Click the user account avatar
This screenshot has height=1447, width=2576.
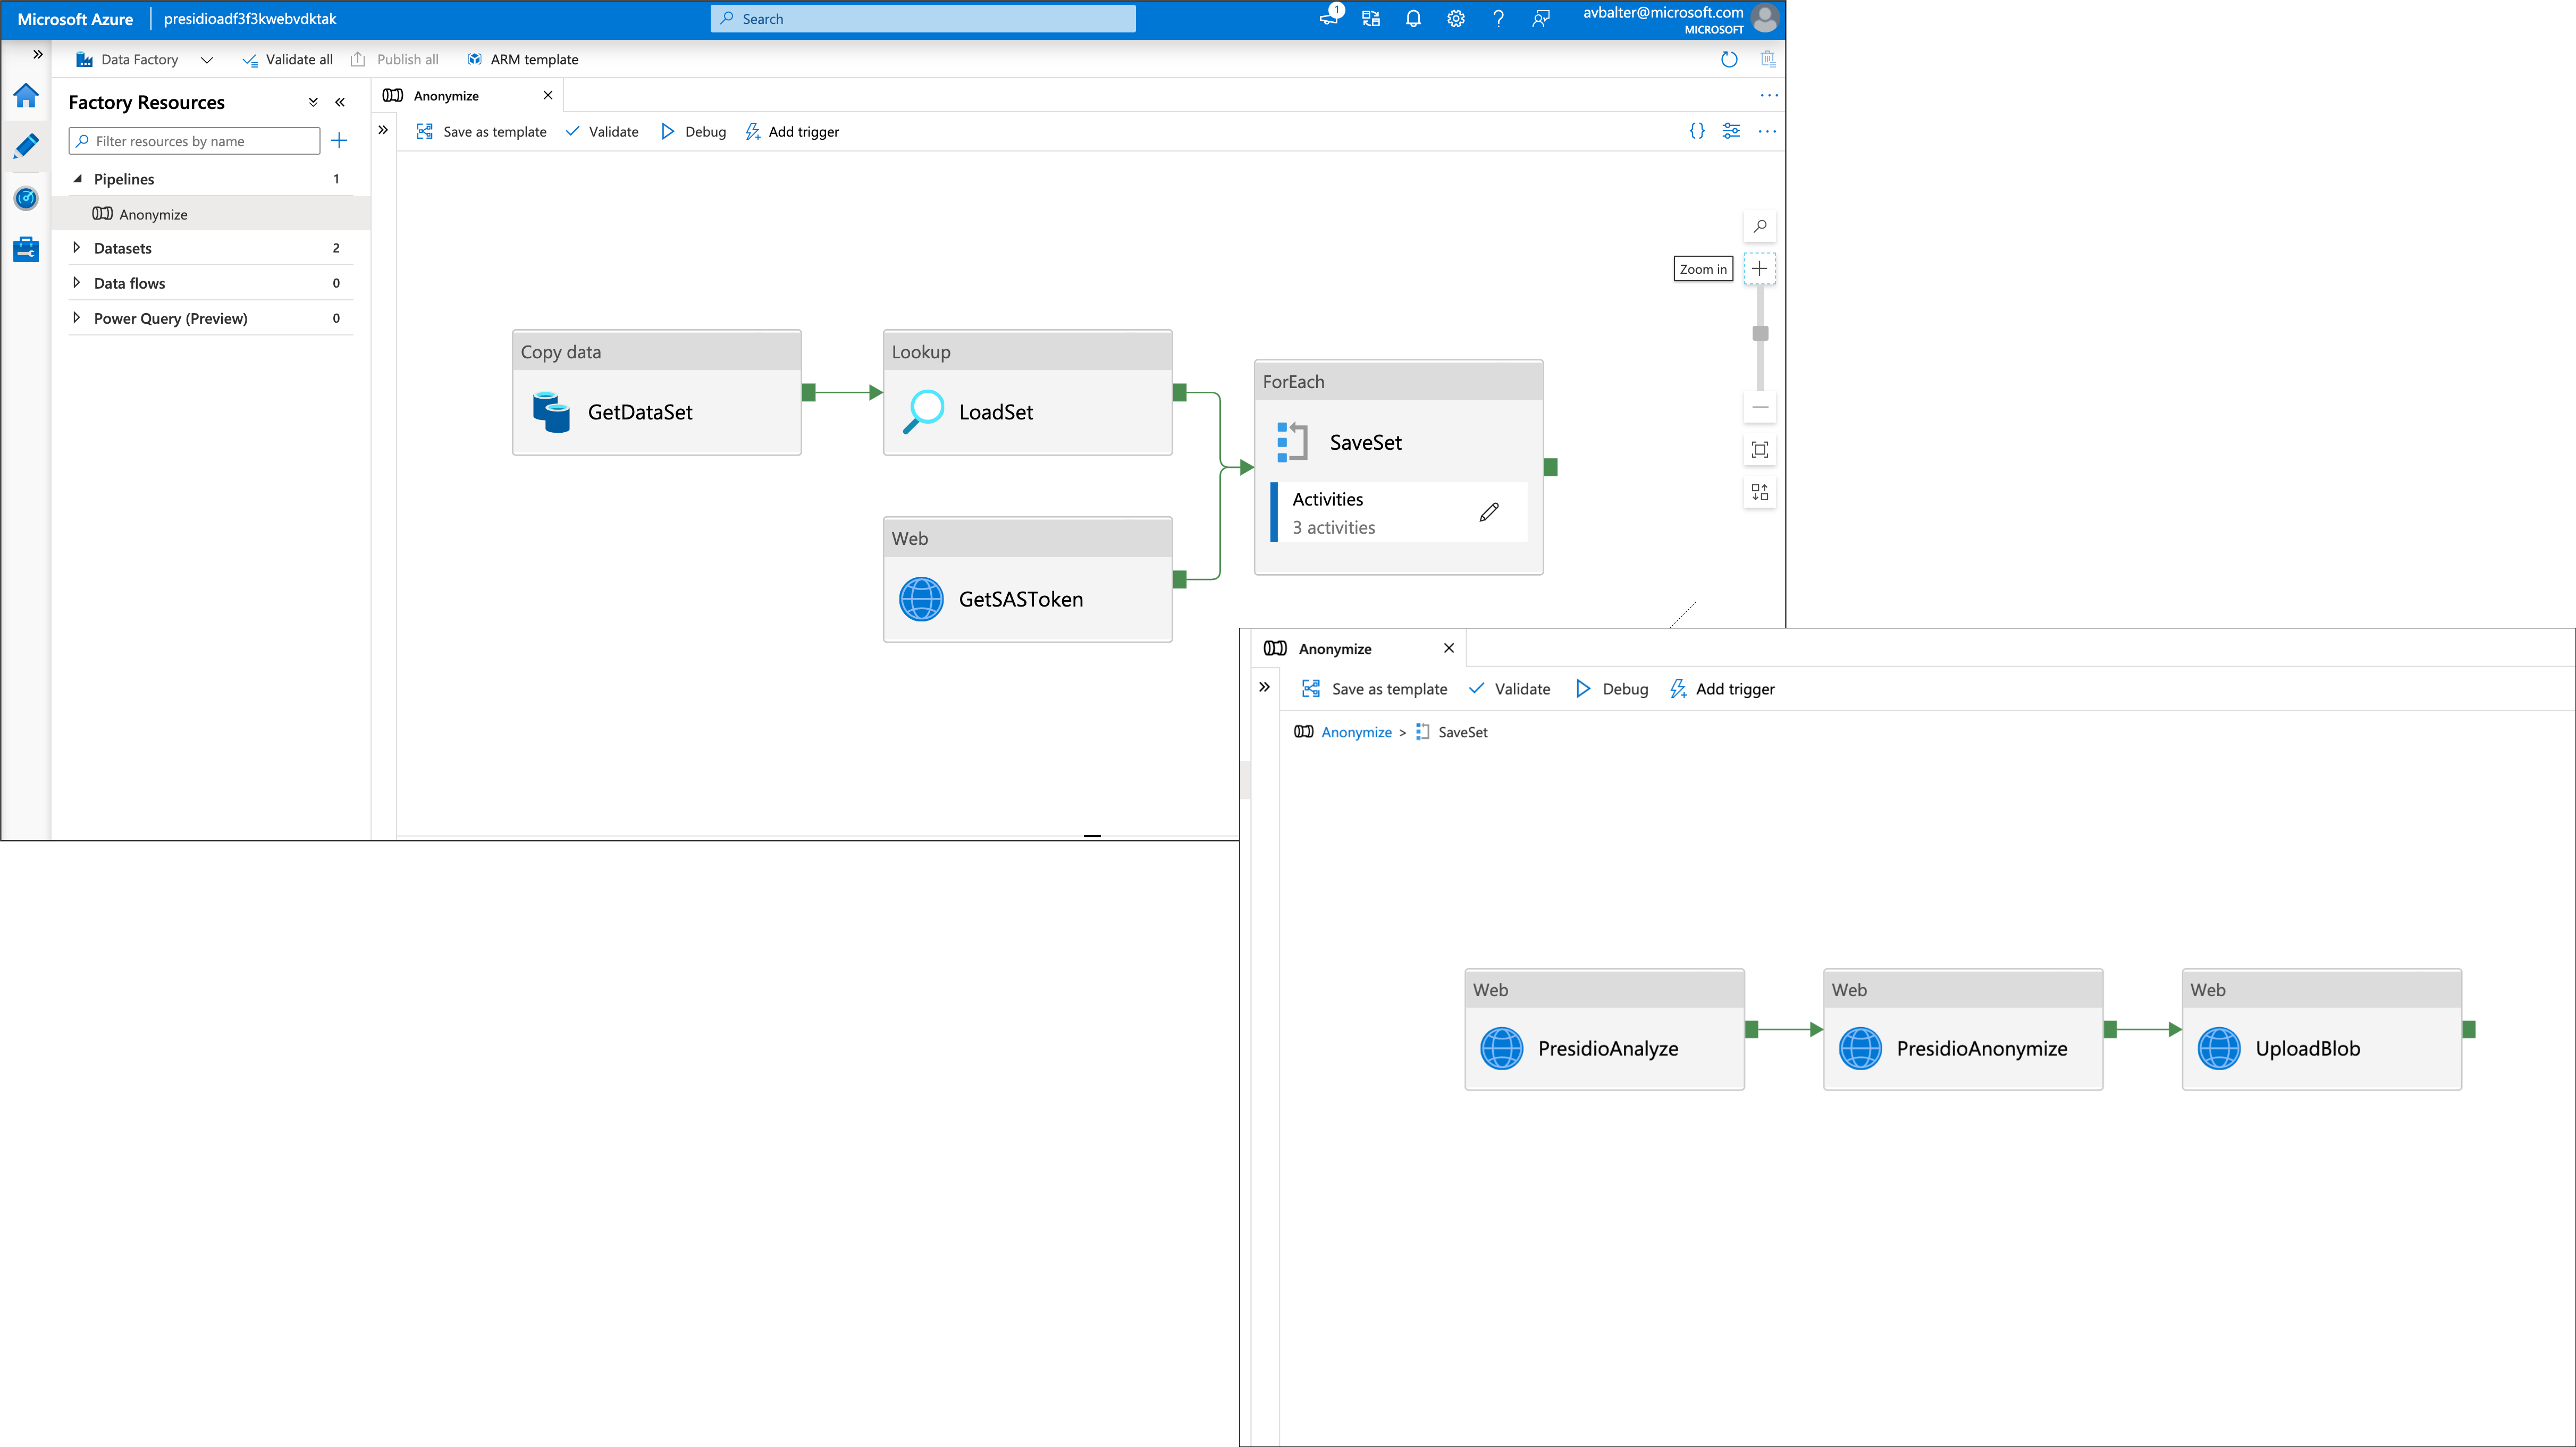1765,18
